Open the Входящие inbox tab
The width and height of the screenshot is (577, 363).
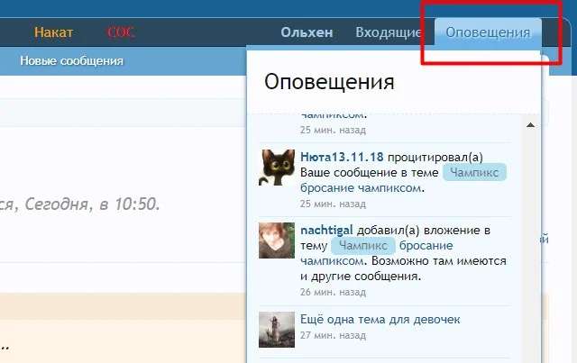tap(389, 32)
